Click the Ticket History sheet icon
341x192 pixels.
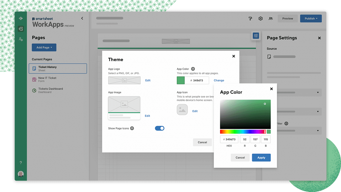(34, 69)
